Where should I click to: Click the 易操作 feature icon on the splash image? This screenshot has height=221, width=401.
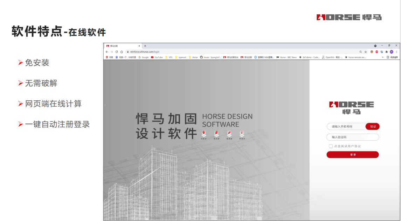click(242, 133)
